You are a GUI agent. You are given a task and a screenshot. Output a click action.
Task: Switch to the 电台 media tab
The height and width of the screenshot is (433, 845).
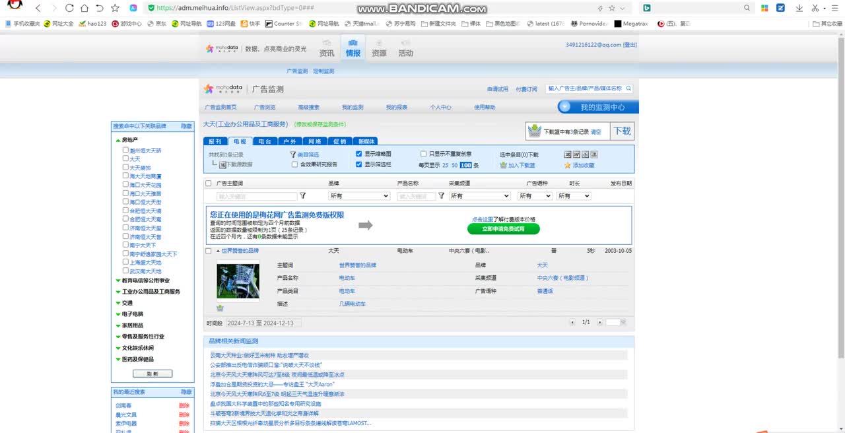265,141
